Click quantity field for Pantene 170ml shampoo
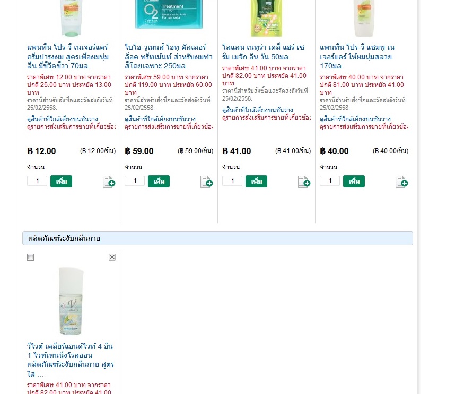The width and height of the screenshot is (464, 394). tap(330, 181)
